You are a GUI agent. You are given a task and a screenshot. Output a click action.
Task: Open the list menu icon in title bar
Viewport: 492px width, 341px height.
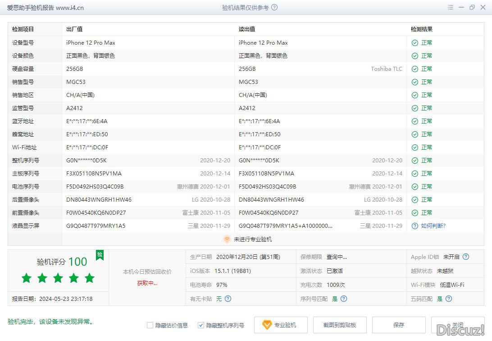click(450, 7)
